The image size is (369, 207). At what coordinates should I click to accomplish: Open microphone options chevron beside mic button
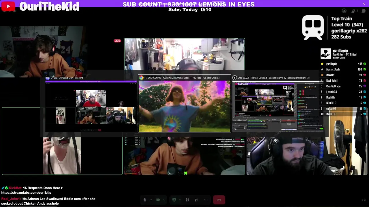pos(150,200)
